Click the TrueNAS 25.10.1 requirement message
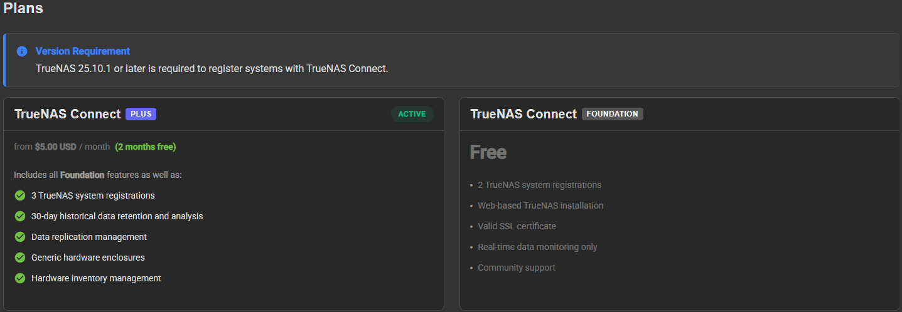This screenshot has width=902, height=312. tap(212, 68)
